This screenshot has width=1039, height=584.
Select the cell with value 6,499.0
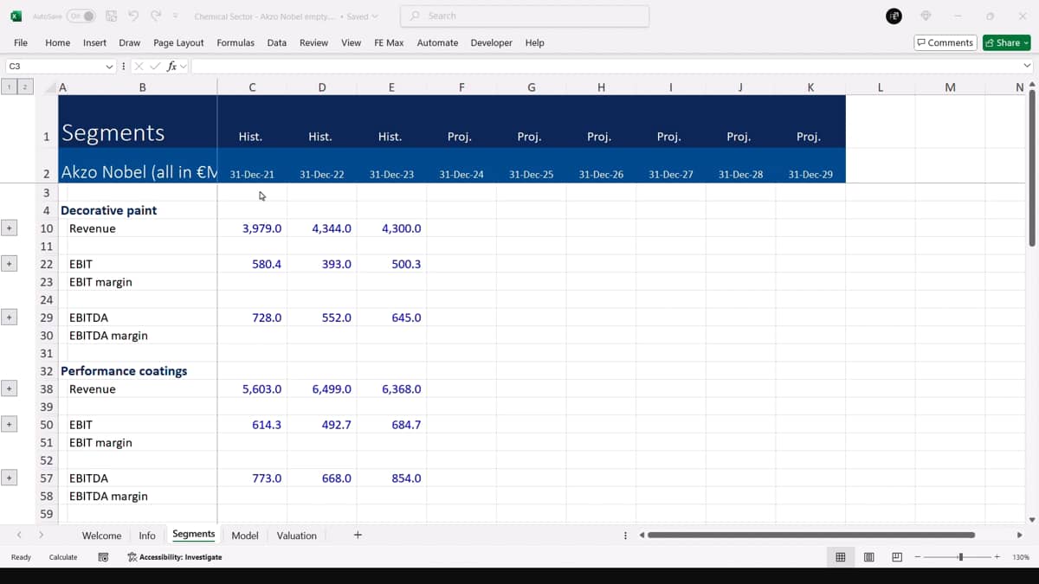pos(322,389)
